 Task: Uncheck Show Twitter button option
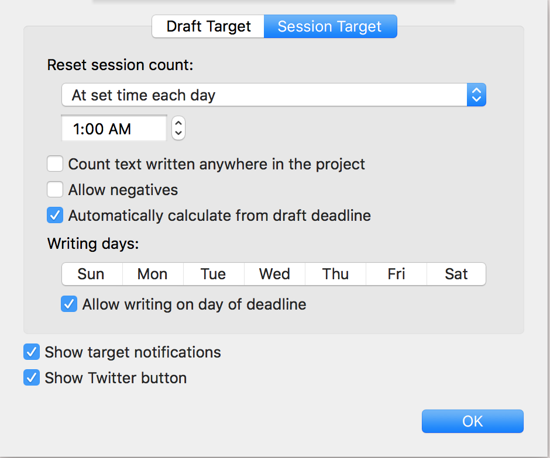tap(32, 378)
